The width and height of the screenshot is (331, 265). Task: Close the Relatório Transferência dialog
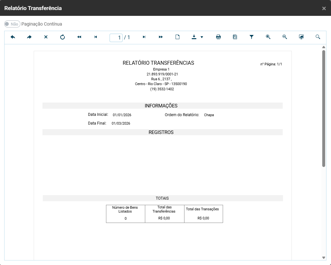[324, 8]
